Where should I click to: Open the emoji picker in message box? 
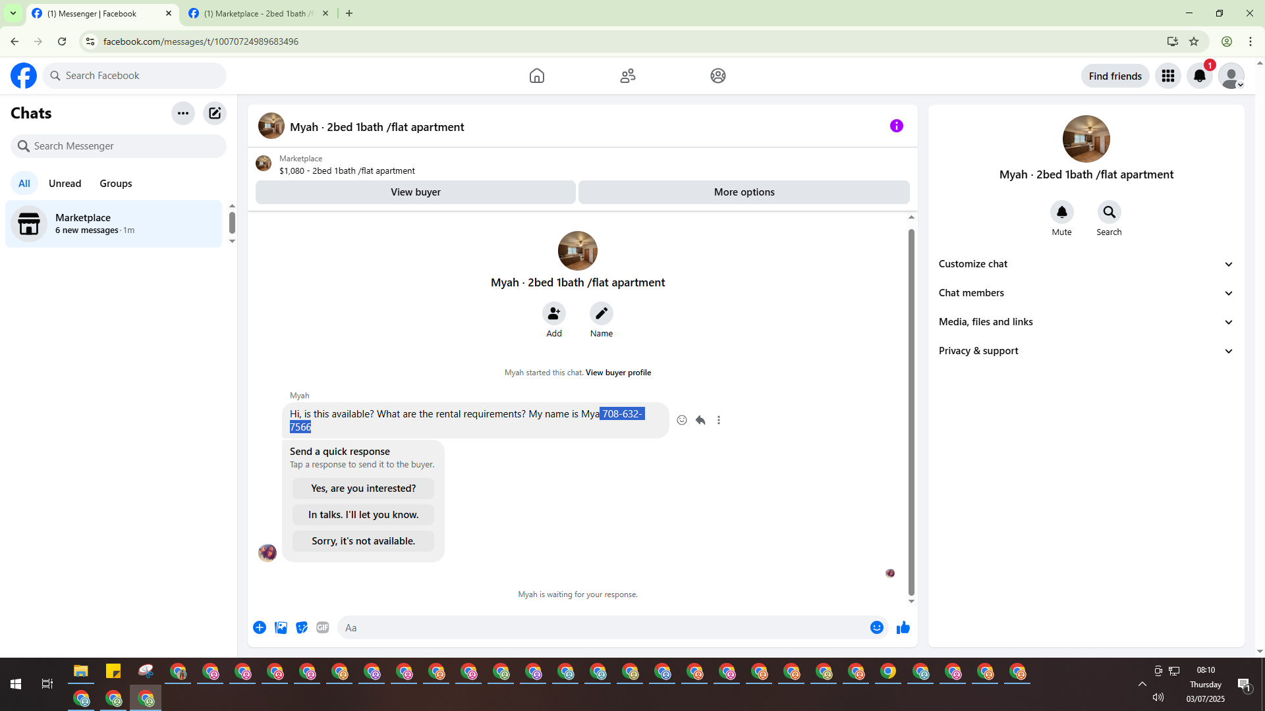[x=876, y=627]
